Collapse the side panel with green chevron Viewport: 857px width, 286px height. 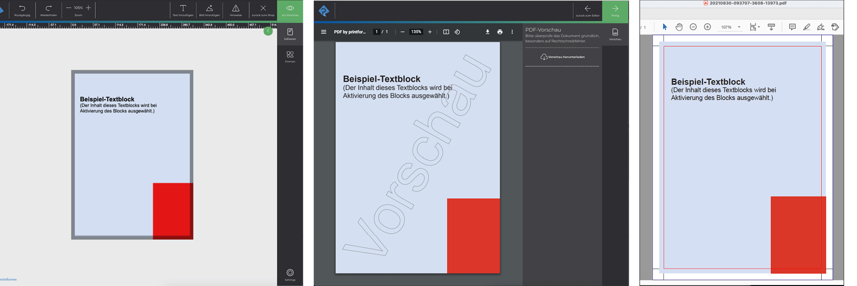pos(268,31)
